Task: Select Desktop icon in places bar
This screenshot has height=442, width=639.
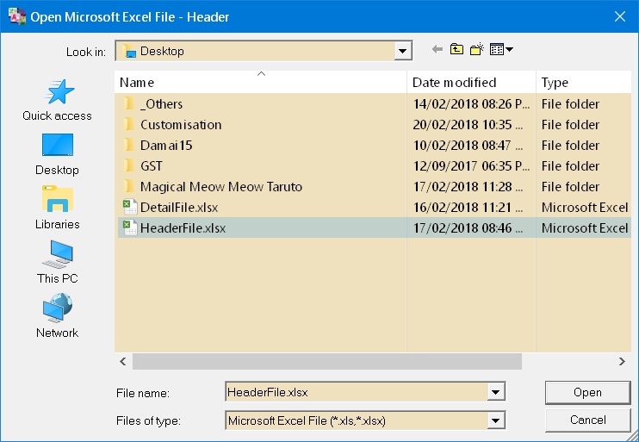Action: 57,153
